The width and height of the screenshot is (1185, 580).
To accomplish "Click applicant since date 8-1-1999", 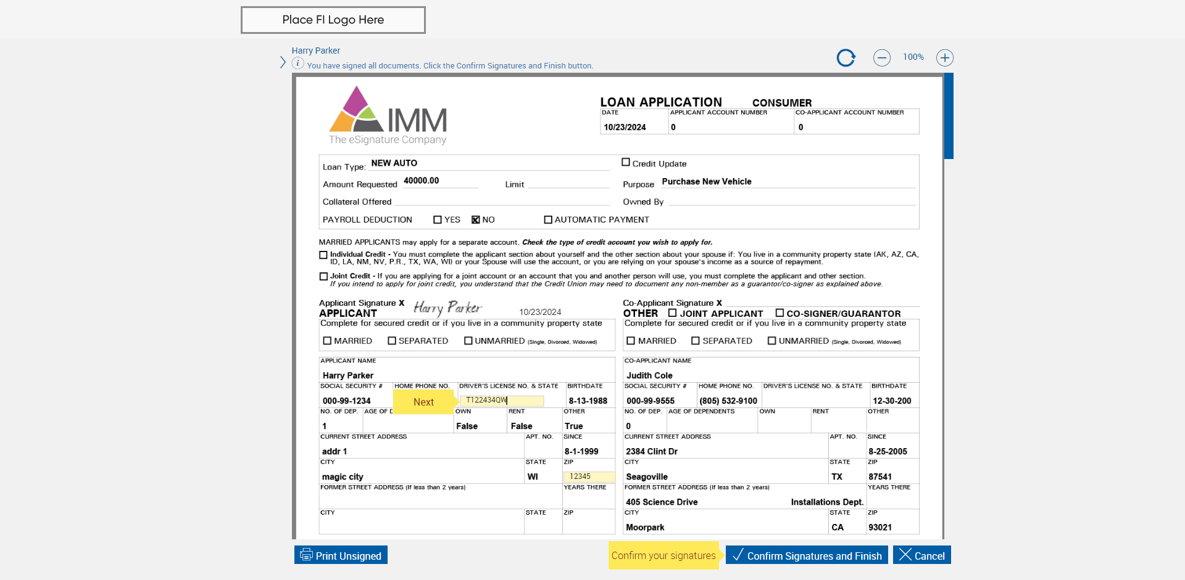I will pyautogui.click(x=581, y=451).
